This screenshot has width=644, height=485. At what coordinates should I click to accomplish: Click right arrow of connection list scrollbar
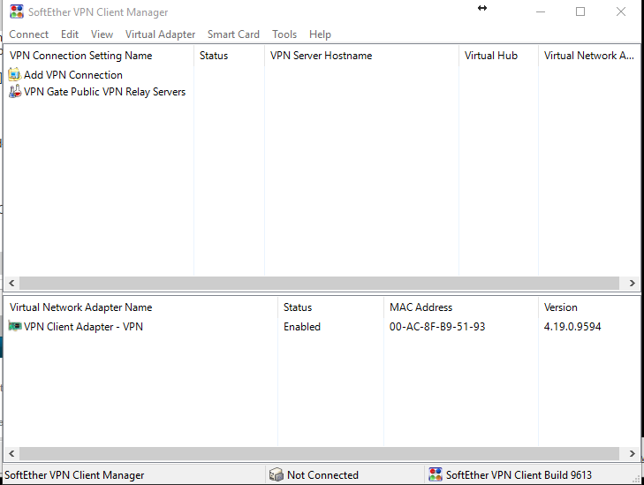pyautogui.click(x=633, y=283)
